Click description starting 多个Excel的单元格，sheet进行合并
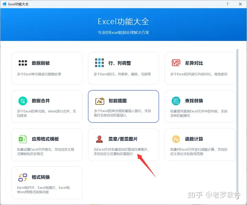The width and height of the screenshot is (247, 205). coord(46,113)
